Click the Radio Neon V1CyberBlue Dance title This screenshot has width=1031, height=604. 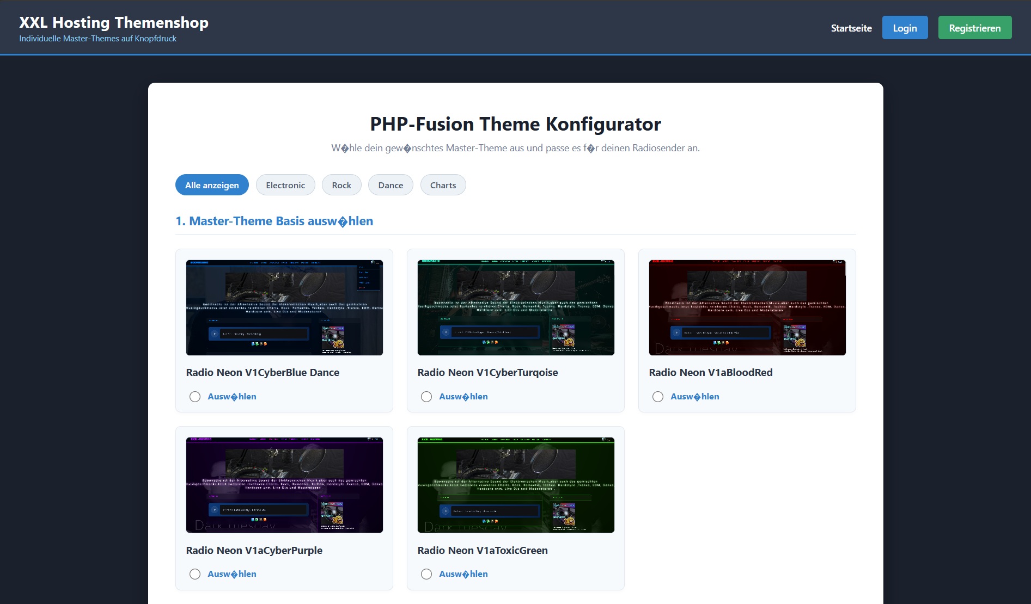pos(263,373)
